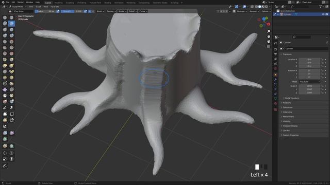
Task: Toggle Y symmetry axis button
Action: [224, 11]
